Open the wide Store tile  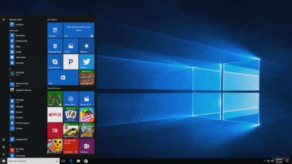(63, 77)
